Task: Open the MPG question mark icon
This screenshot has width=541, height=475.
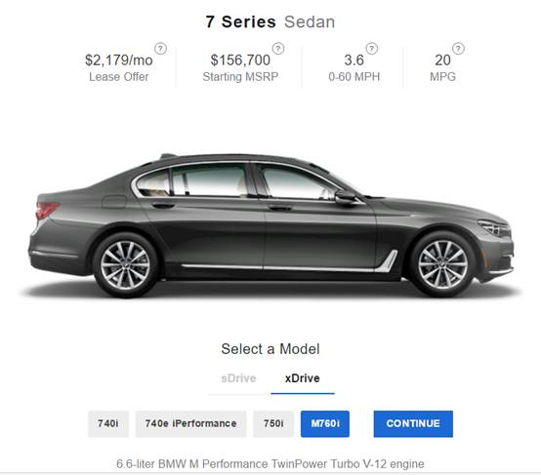Action: click(x=458, y=49)
